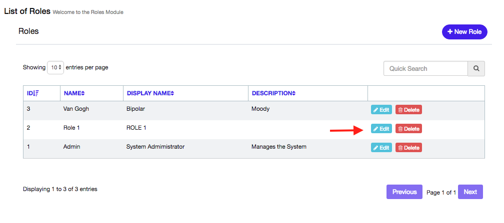Screen dimensions: 504x223
Task: Delete the Role 1 entry
Action: click(408, 129)
